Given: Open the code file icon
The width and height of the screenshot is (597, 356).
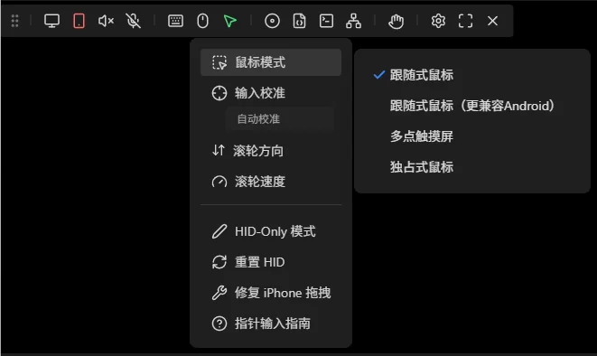Looking at the screenshot, I should coord(299,21).
